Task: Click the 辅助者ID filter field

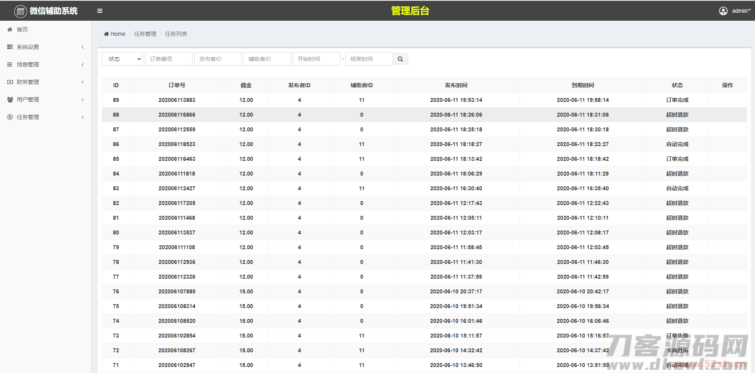Action: tap(267, 59)
